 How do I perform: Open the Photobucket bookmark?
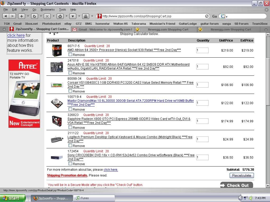[x=51, y=24]
